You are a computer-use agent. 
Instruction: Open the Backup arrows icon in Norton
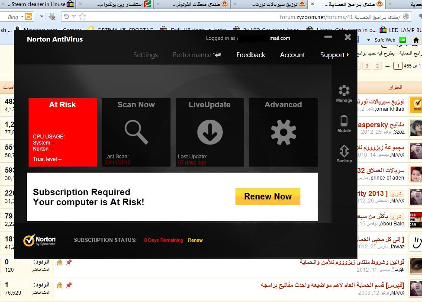[344, 154]
